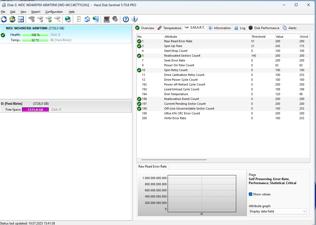
Task: Open the Help menu
Action: click(72, 12)
